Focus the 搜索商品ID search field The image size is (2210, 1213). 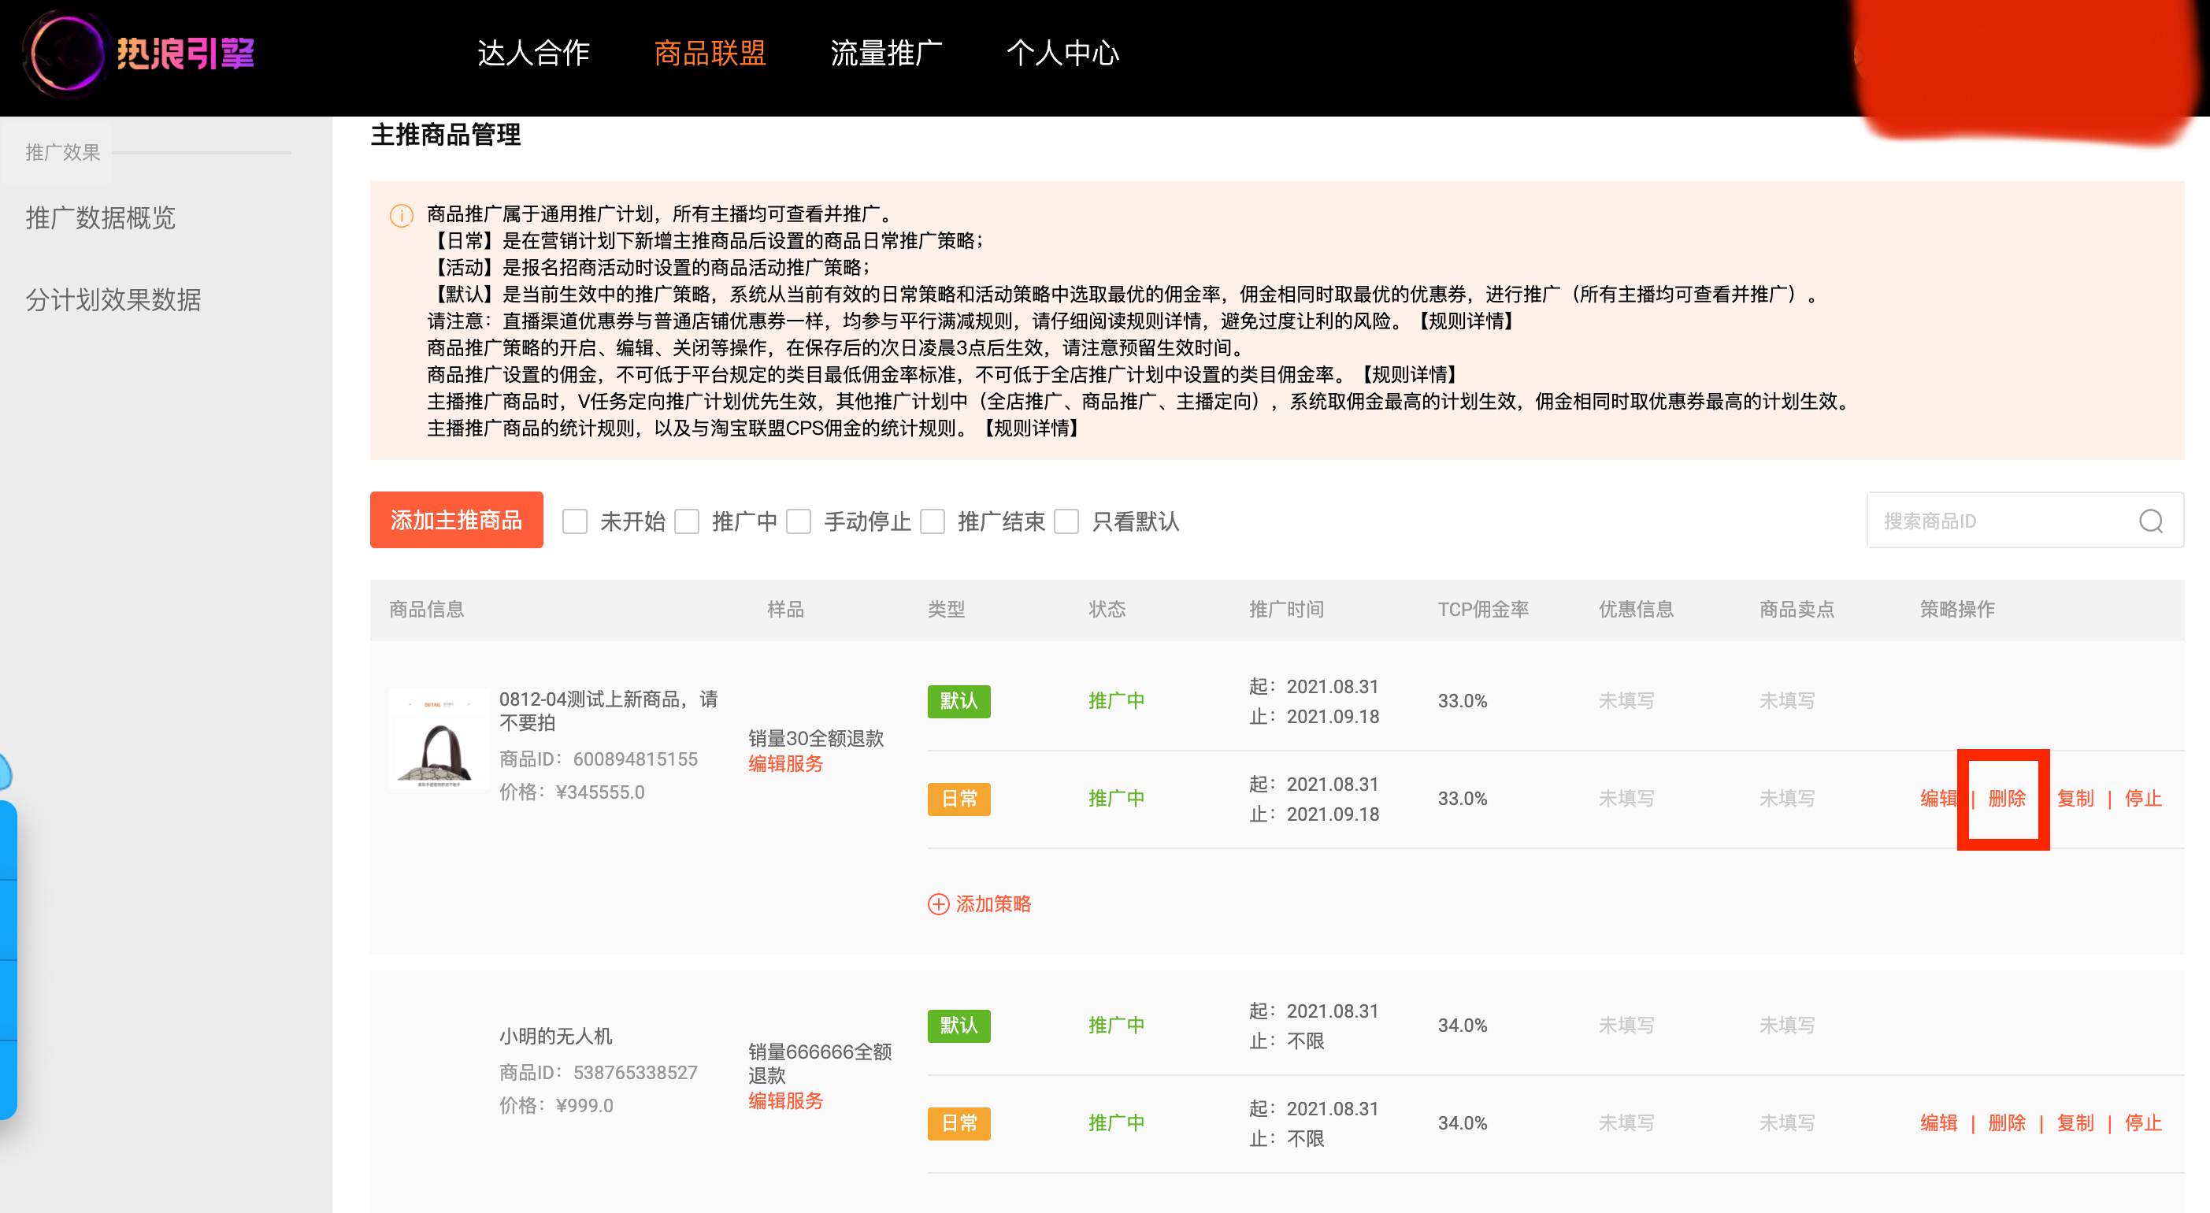(x=2025, y=520)
